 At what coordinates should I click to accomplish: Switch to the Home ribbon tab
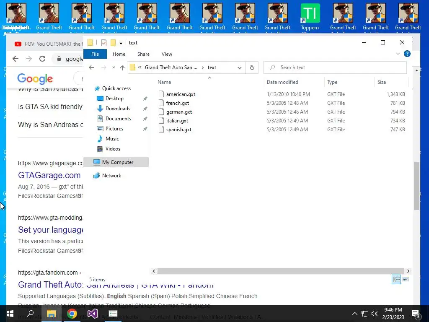(119, 54)
